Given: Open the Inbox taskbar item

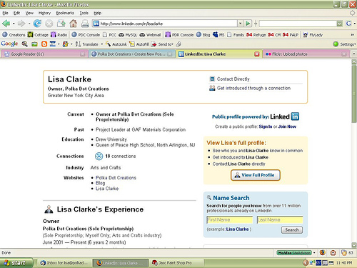Looking at the screenshot, I should click(x=64, y=263).
